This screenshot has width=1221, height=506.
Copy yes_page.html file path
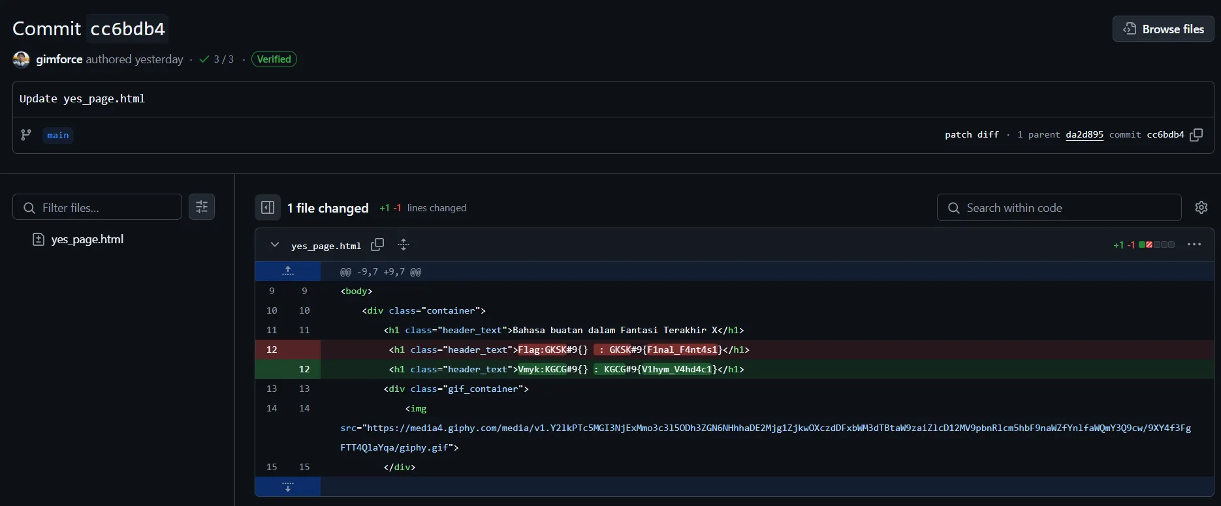click(x=377, y=245)
